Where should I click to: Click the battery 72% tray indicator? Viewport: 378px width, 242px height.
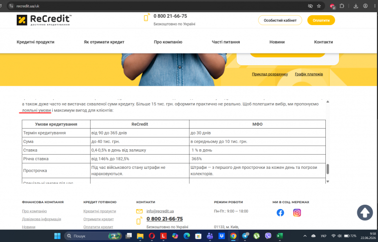click(x=350, y=236)
